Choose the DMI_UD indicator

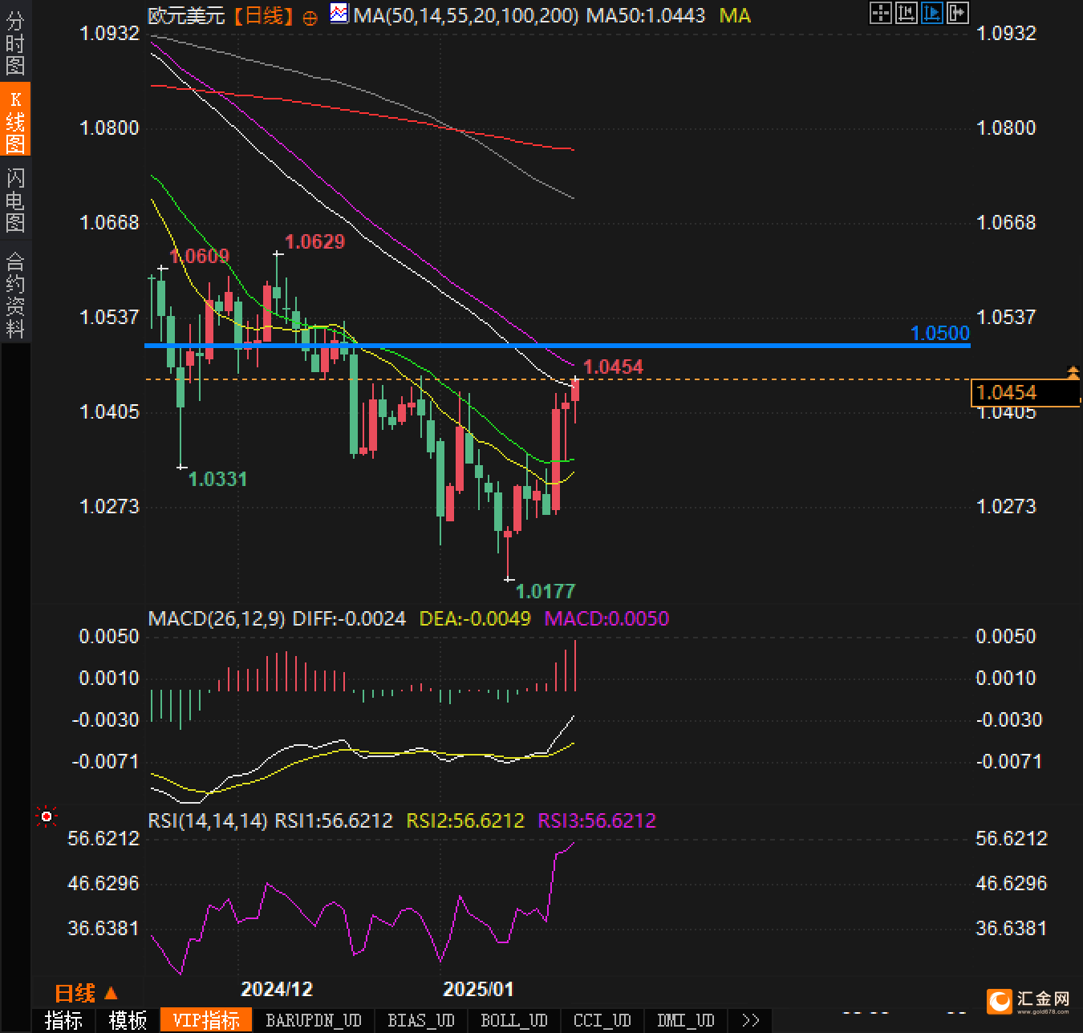pos(686,1020)
